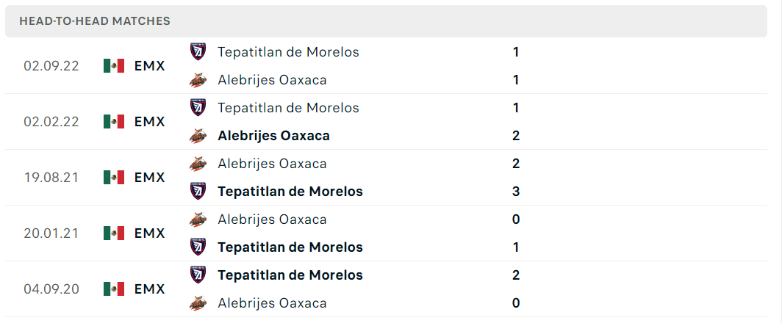Click Mexico flag beside 04.09.20 date
This screenshot has width=782, height=323.
[x=114, y=289]
